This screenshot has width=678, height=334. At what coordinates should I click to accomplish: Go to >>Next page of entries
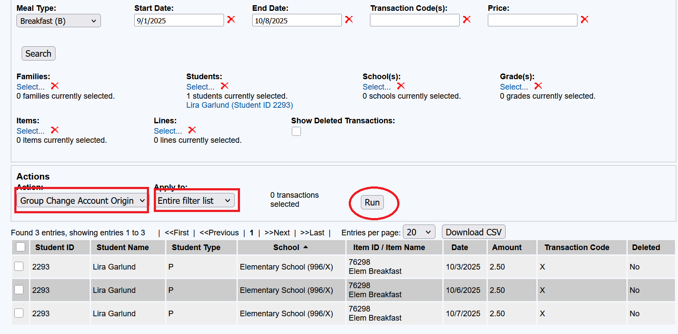277,233
